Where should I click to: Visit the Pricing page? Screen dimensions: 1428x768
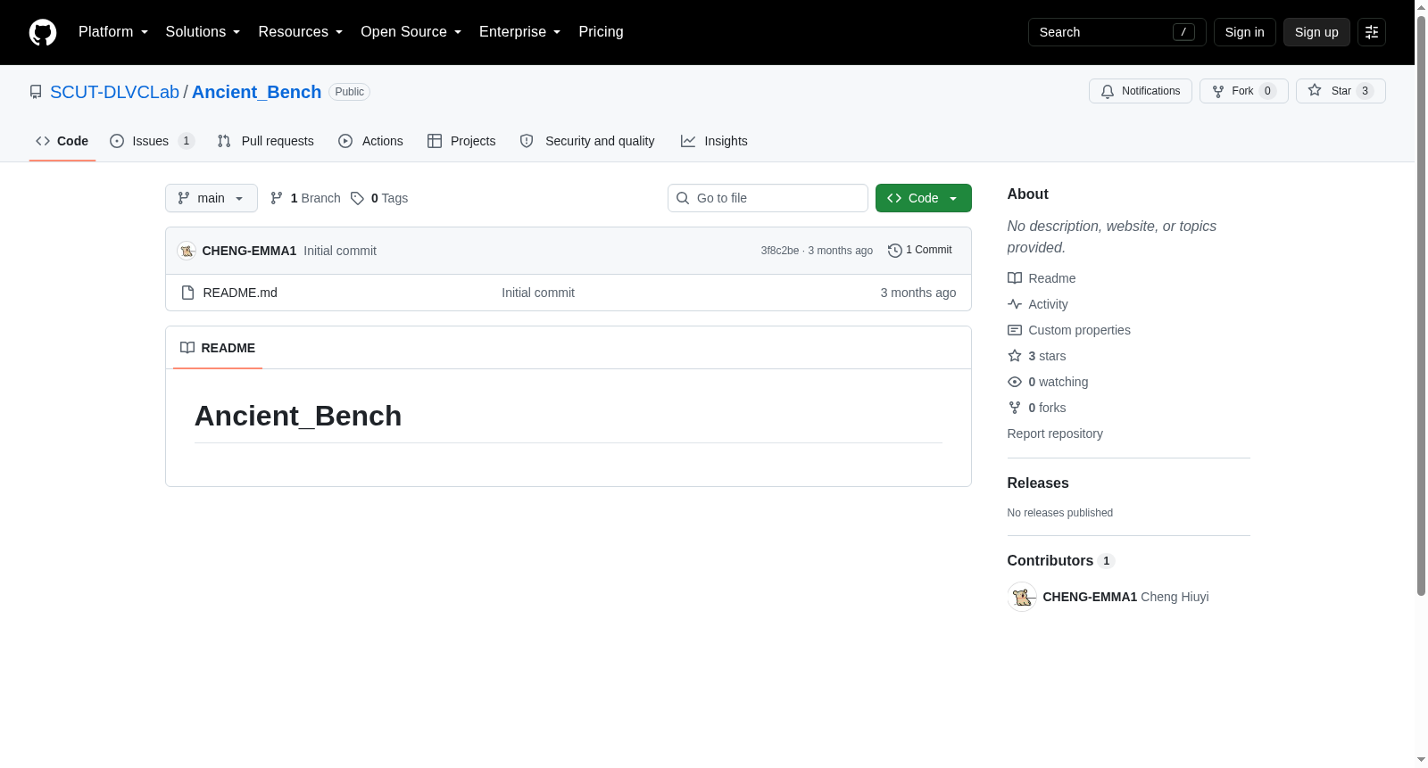pos(601,32)
